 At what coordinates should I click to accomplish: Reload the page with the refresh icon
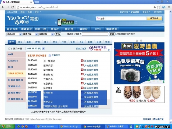(13, 7)
